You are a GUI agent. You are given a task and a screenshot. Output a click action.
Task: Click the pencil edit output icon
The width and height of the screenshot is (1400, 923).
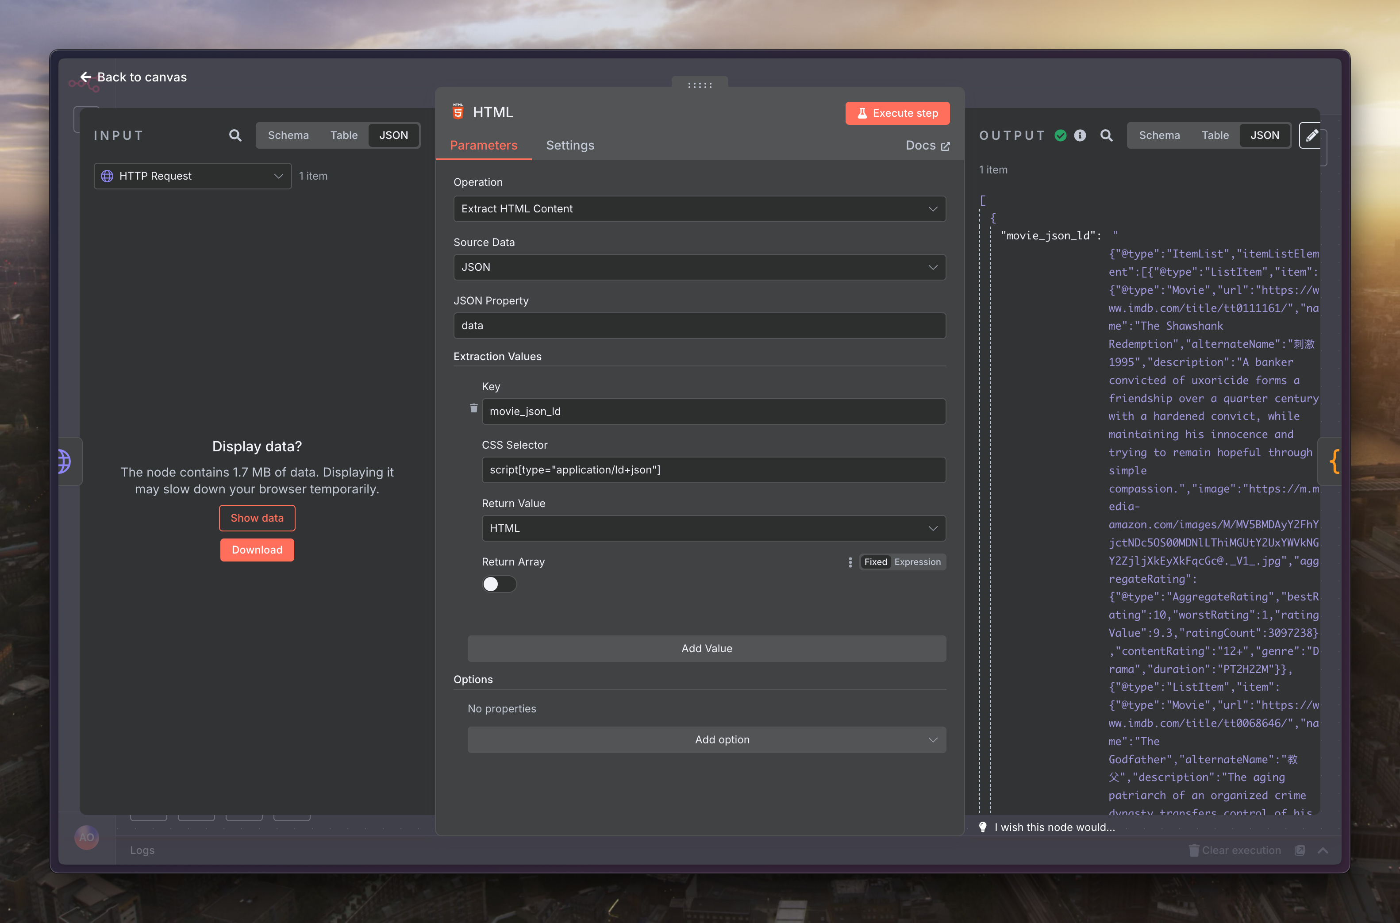click(1311, 136)
